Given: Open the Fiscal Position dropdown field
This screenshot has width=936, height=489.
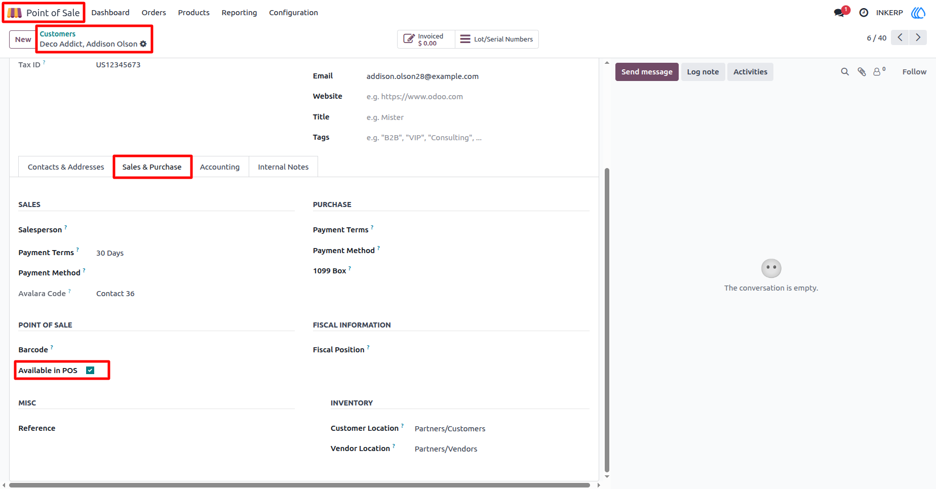Looking at the screenshot, I should click(490, 350).
